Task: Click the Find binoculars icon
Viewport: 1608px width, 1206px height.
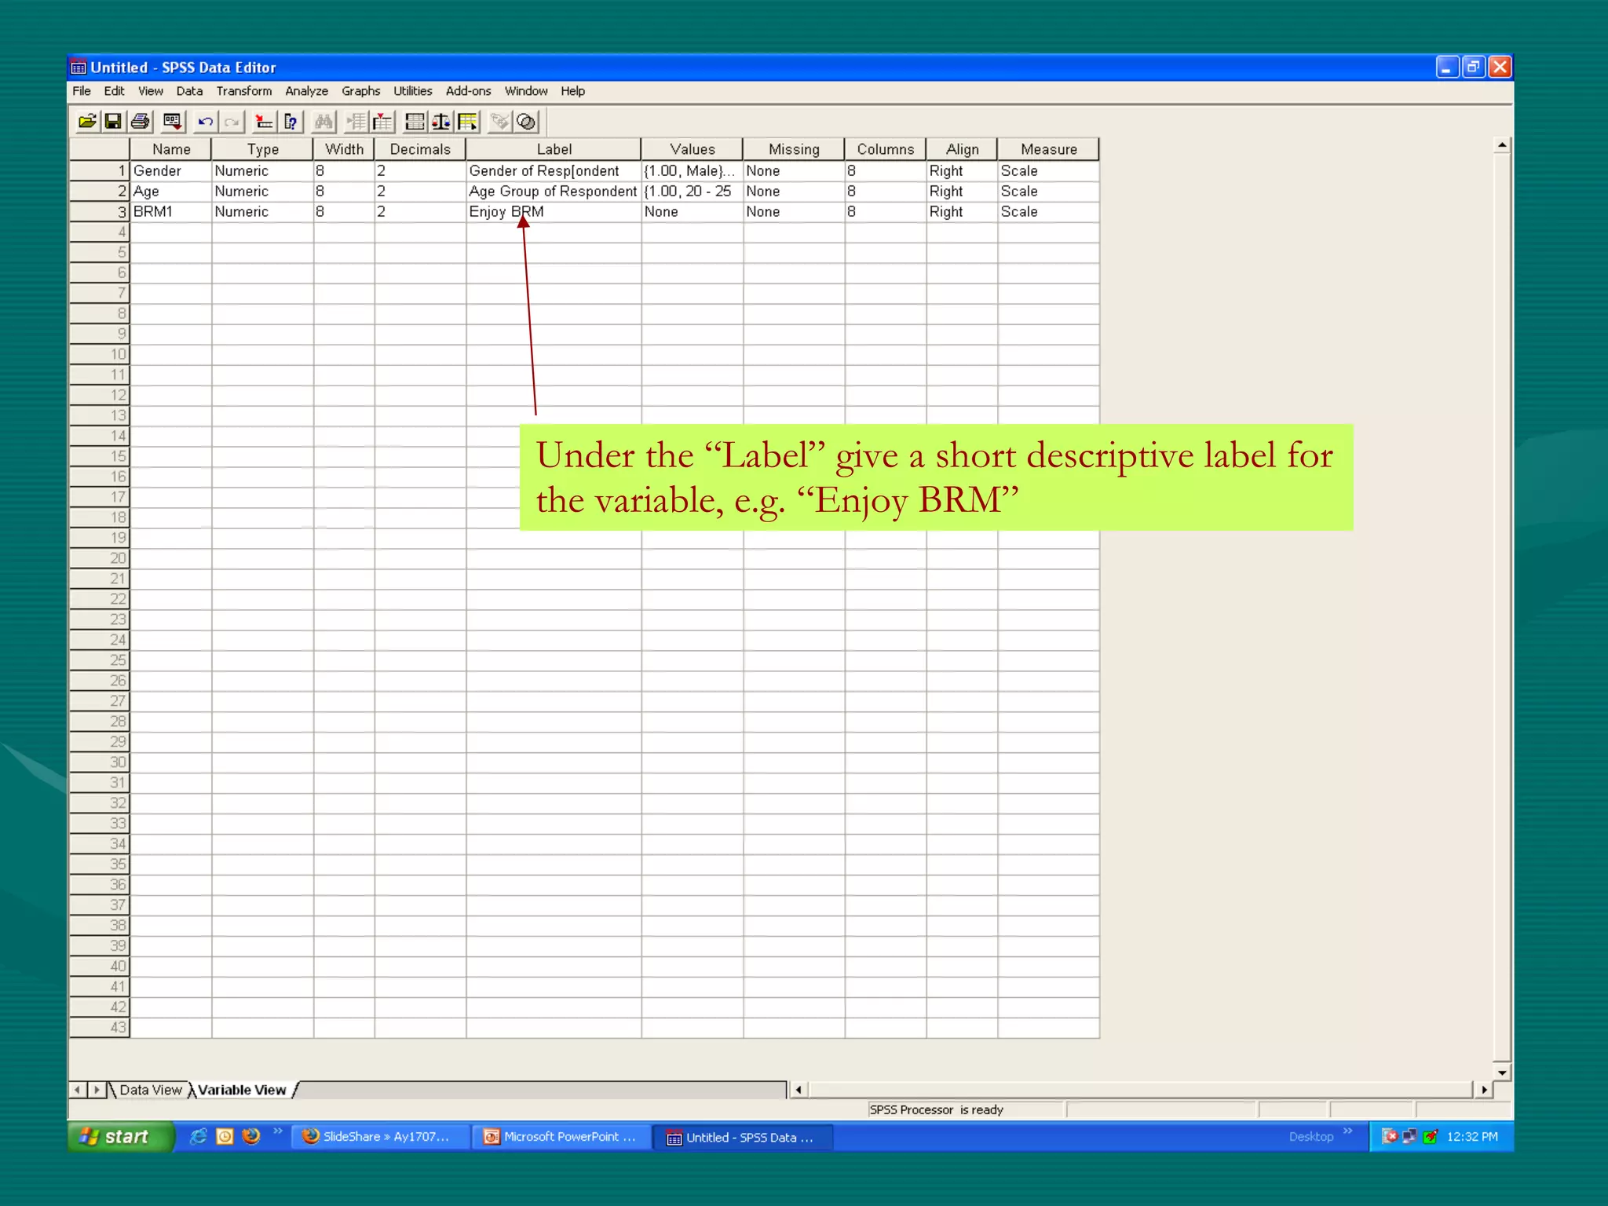Action: point(323,122)
